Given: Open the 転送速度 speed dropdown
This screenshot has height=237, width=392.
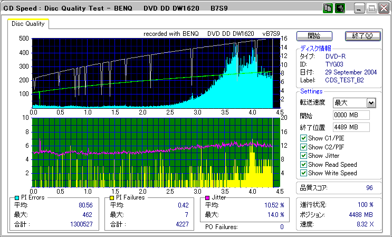Looking at the screenshot, I should tap(371, 103).
